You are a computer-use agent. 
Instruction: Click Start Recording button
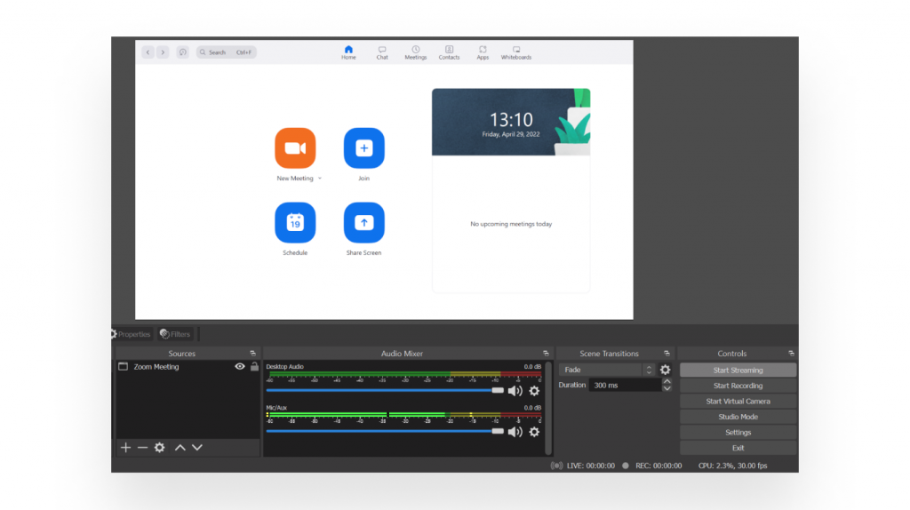738,386
